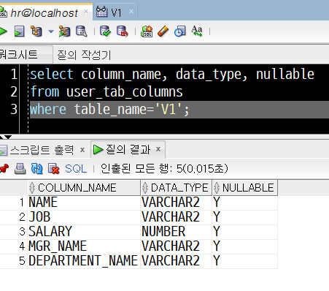Image resolution: width=329 pixels, height=291 pixels.
Task: Click the blue SQL link in results toolbar
Action: click(76, 169)
